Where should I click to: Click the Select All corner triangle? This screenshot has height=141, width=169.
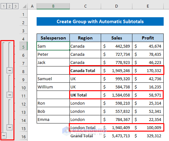pyautogui.click(x=25, y=6)
